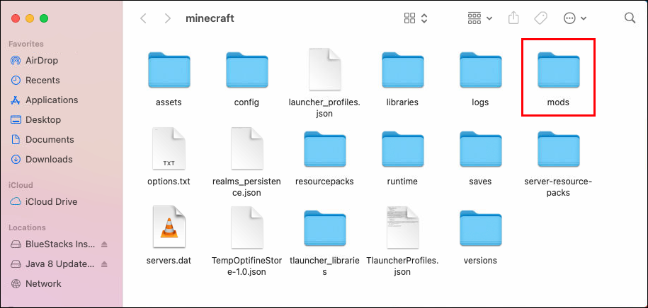Select Documents in the sidebar
648x308 pixels.
(x=49, y=140)
